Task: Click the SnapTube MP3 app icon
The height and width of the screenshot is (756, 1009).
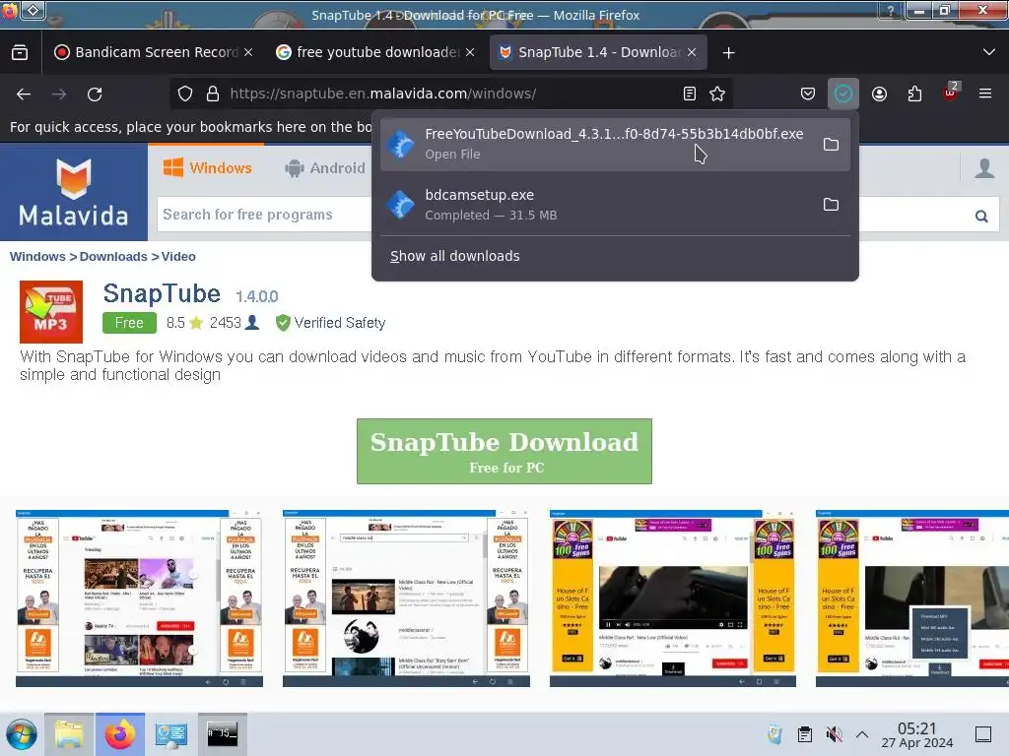Action: 51,312
